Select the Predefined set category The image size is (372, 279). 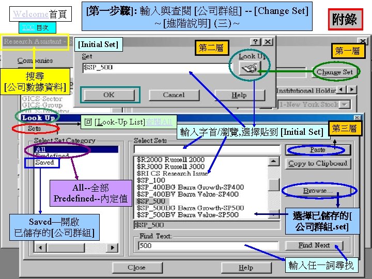pyautogui.click(x=52, y=156)
